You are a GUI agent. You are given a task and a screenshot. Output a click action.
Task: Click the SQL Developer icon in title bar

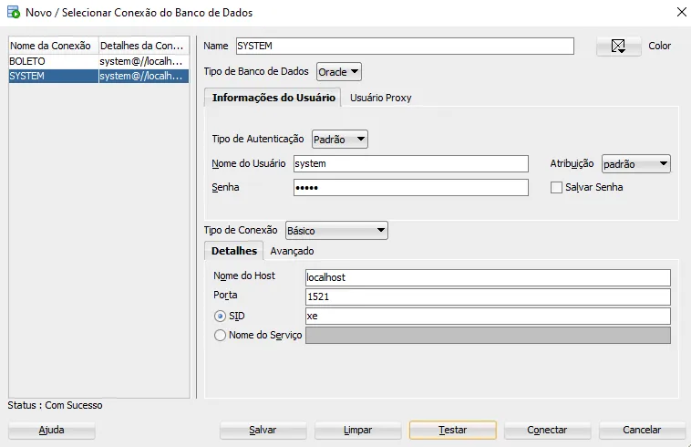coord(14,13)
